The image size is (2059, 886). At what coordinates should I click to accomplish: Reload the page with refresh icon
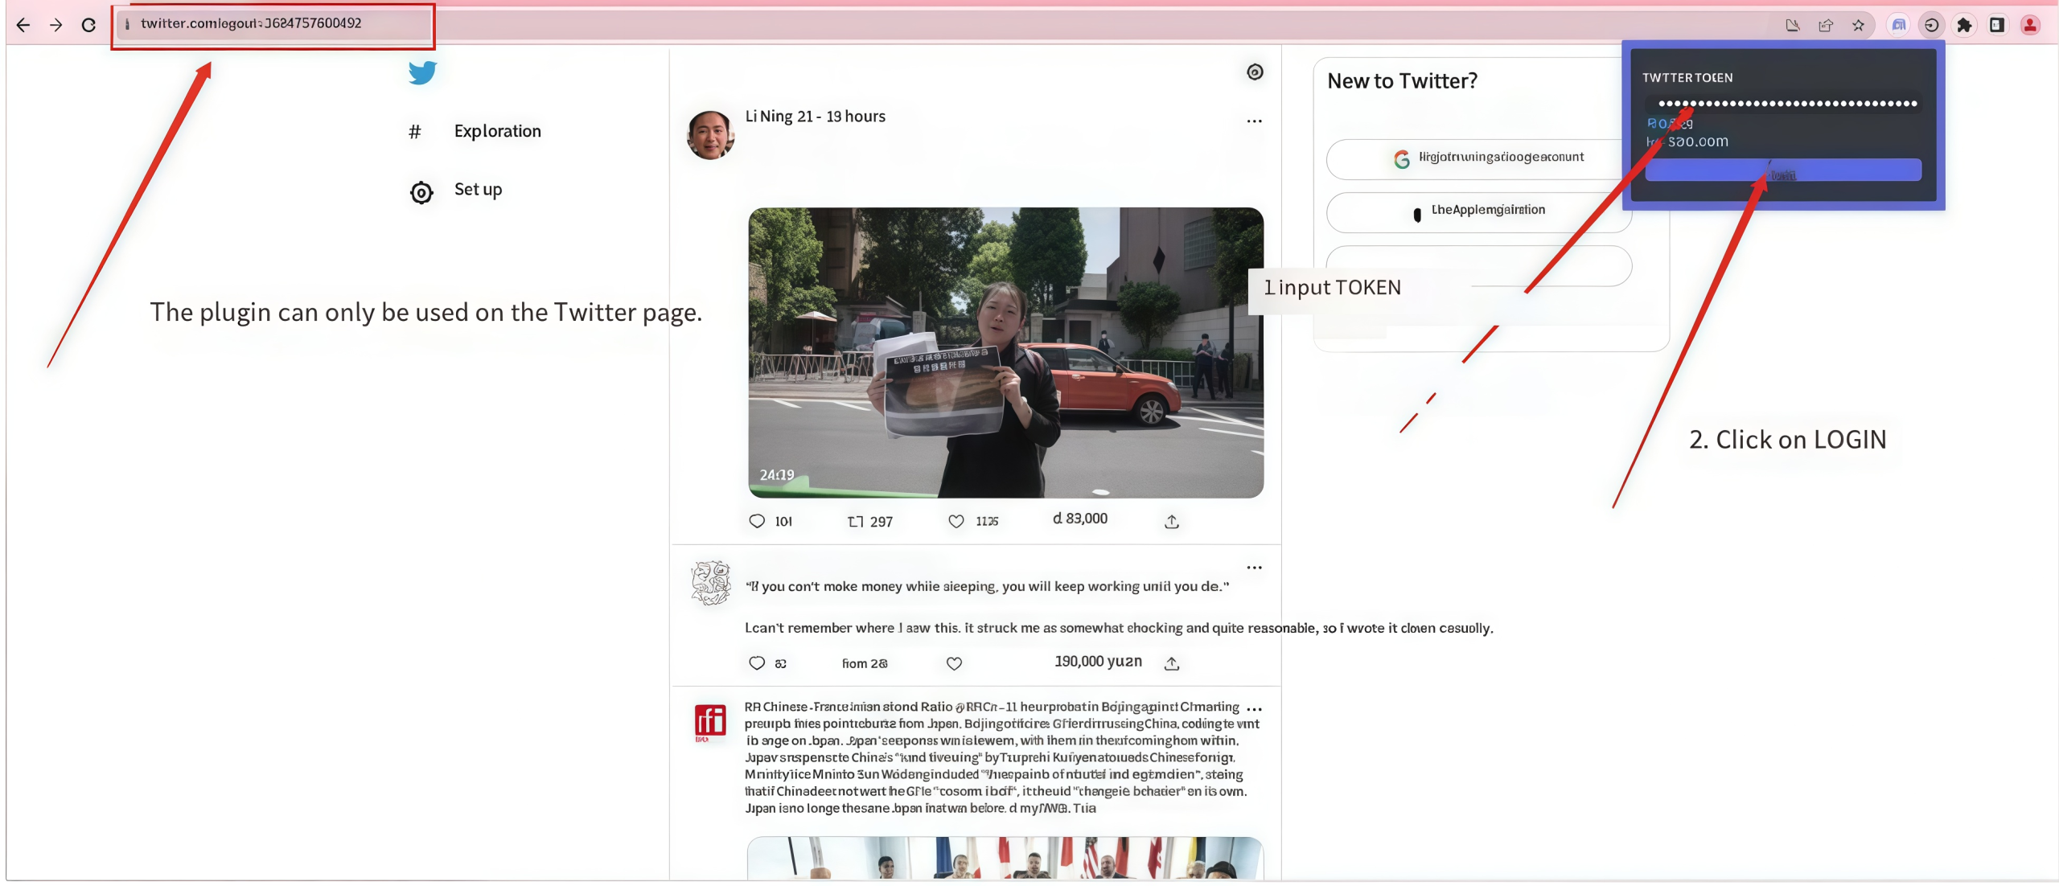pos(88,25)
